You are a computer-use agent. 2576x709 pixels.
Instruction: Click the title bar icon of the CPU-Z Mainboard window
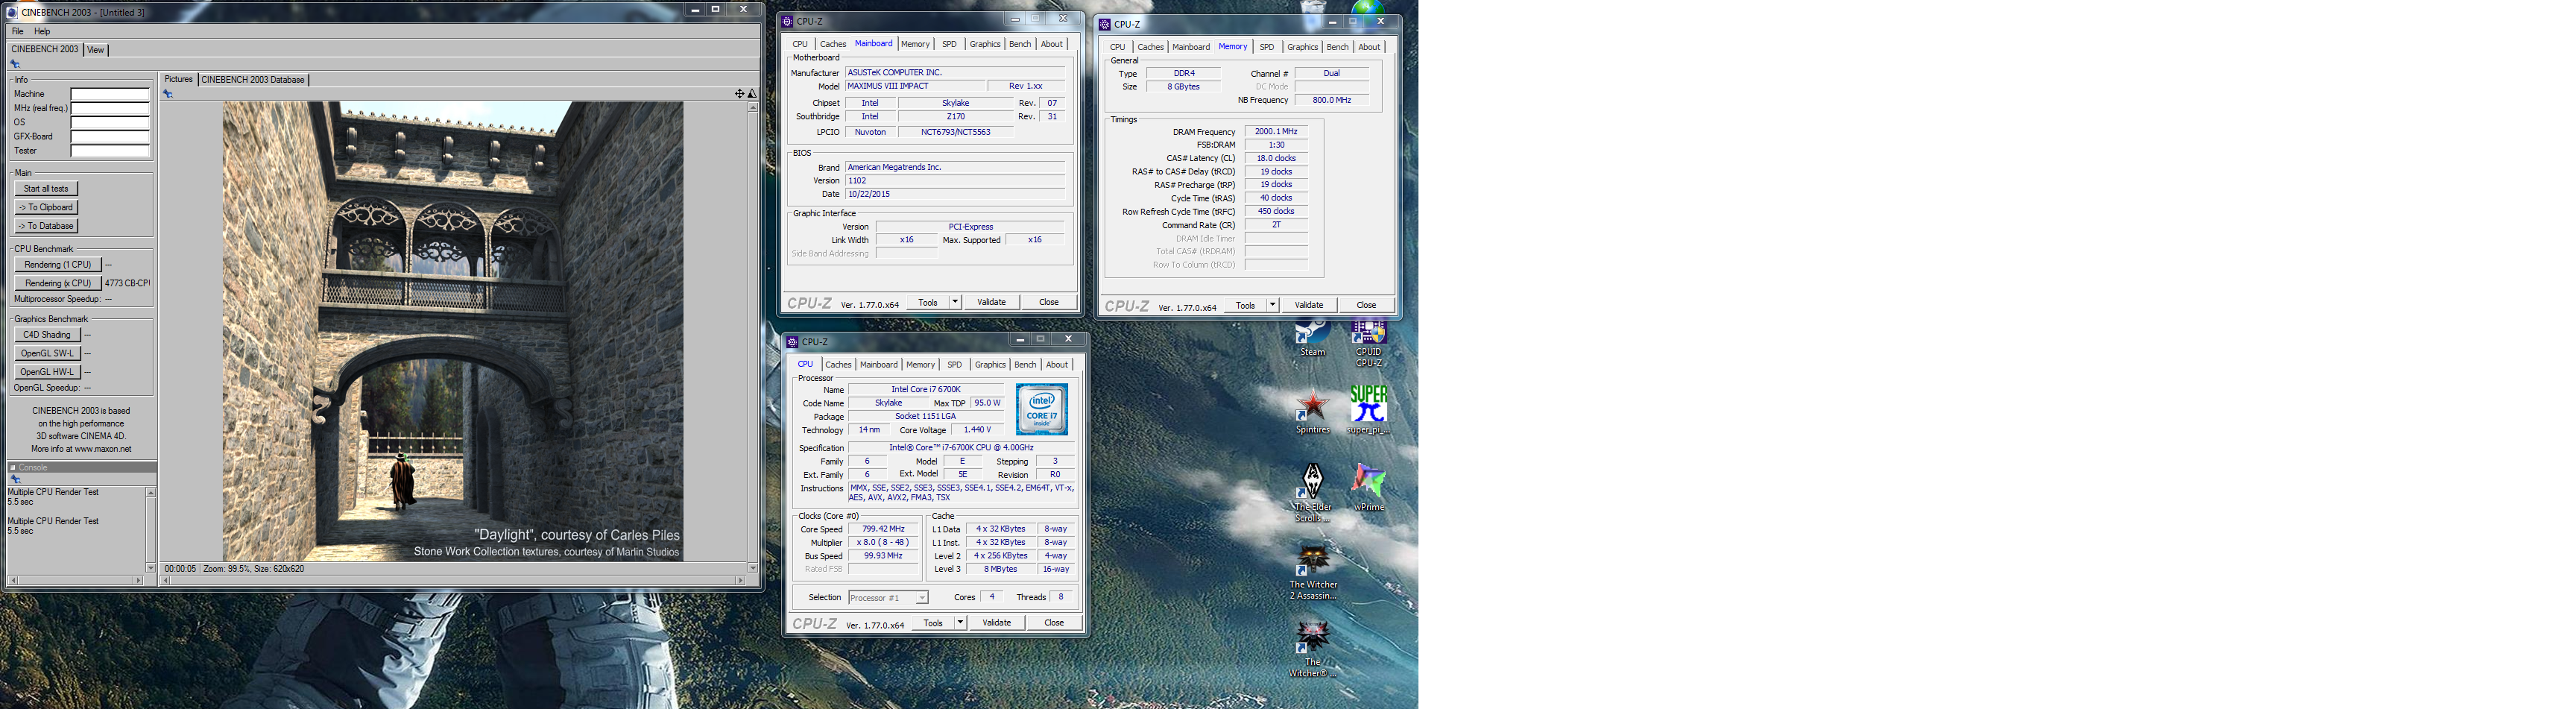788,21
